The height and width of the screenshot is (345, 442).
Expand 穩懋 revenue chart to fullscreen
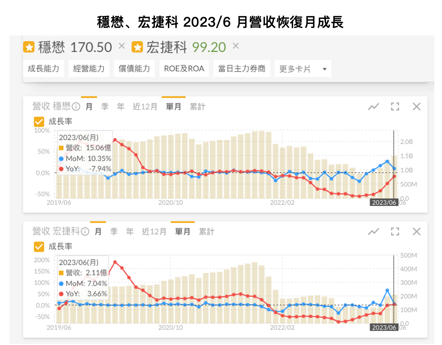click(x=395, y=106)
